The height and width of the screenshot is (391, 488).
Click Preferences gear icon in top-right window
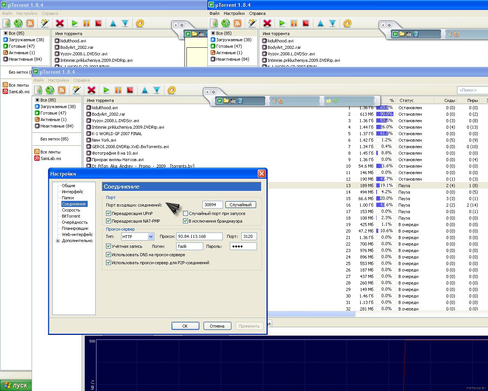(x=347, y=23)
